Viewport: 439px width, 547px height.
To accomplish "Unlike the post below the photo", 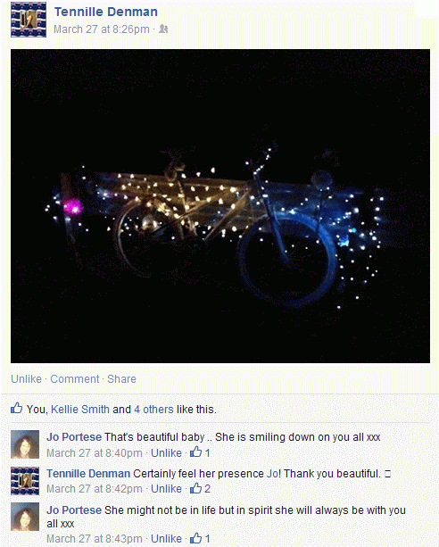I will click(26, 379).
